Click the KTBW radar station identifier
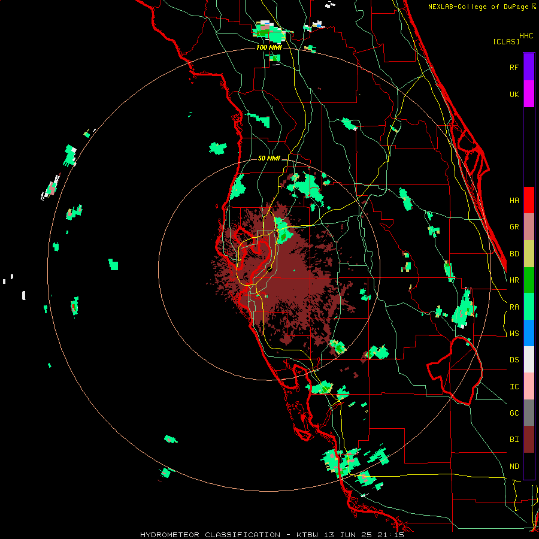This screenshot has width=539, height=539. point(308,535)
